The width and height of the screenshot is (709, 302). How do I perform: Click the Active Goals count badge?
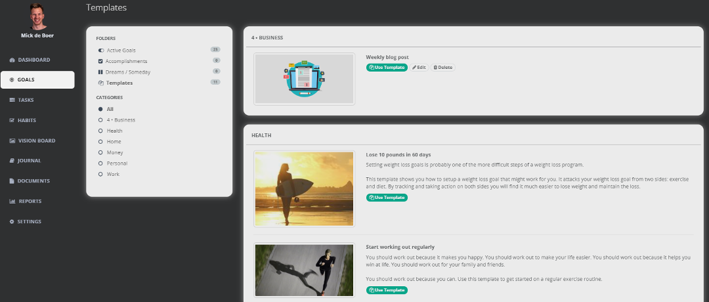215,50
